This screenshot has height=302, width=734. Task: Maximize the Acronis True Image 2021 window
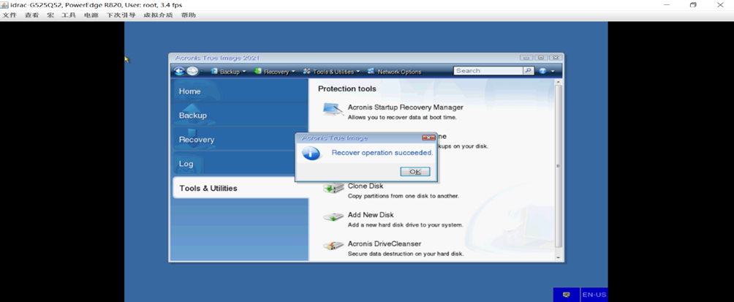(541, 58)
